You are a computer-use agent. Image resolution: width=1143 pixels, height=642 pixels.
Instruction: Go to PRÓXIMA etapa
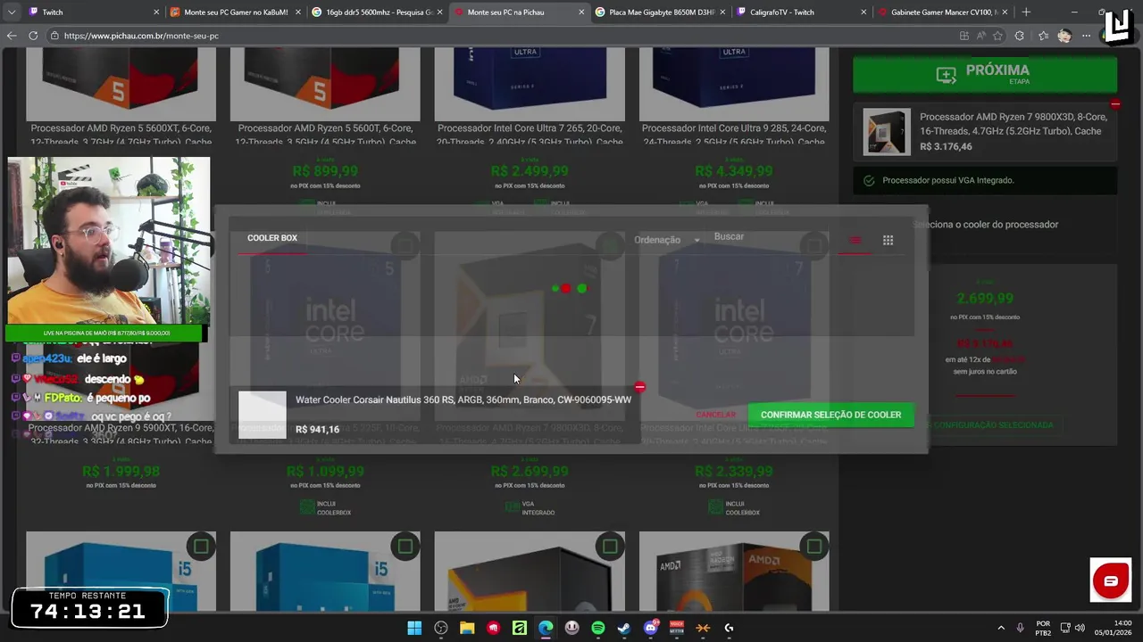(984, 75)
